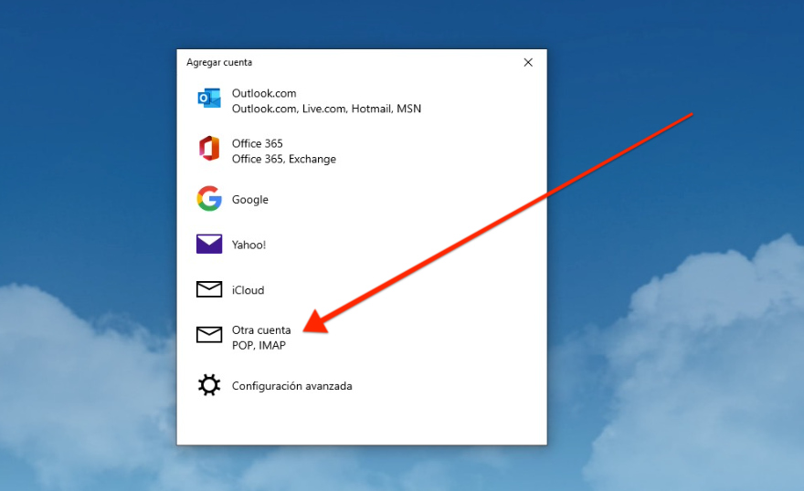The width and height of the screenshot is (804, 491).
Task: Choose the iCloud account entry
Action: (248, 290)
